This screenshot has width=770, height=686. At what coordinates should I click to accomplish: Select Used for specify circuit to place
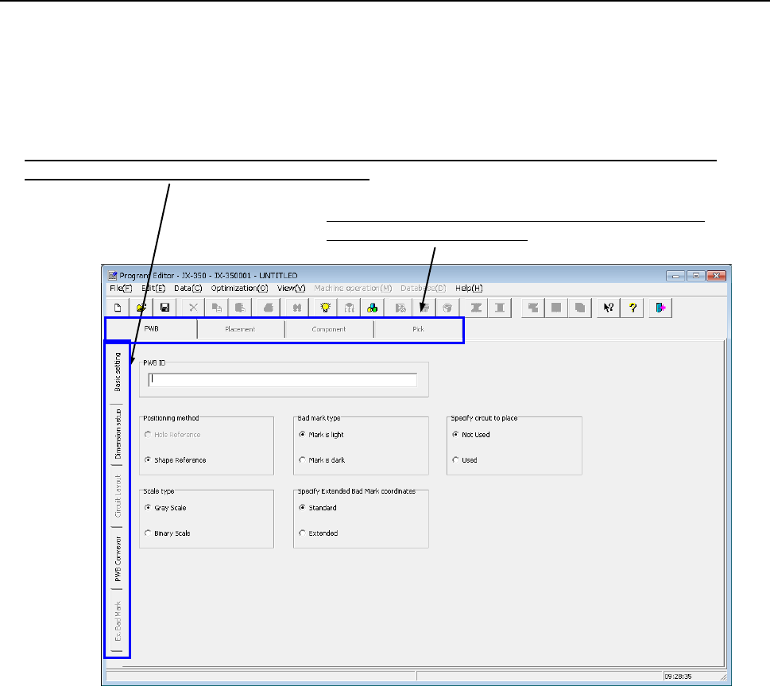465,460
